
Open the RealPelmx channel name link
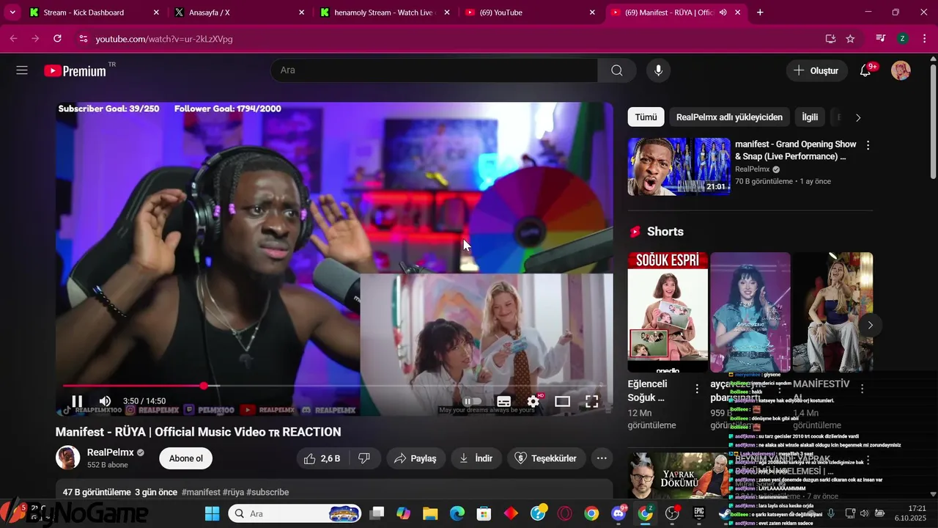(x=111, y=452)
